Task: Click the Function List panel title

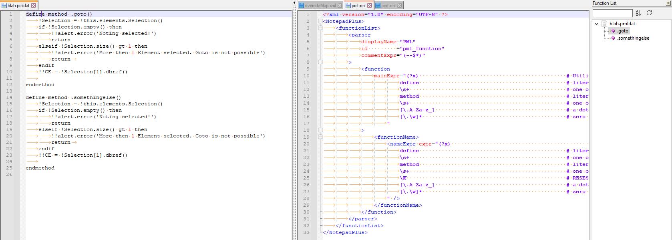Action: 604,3
